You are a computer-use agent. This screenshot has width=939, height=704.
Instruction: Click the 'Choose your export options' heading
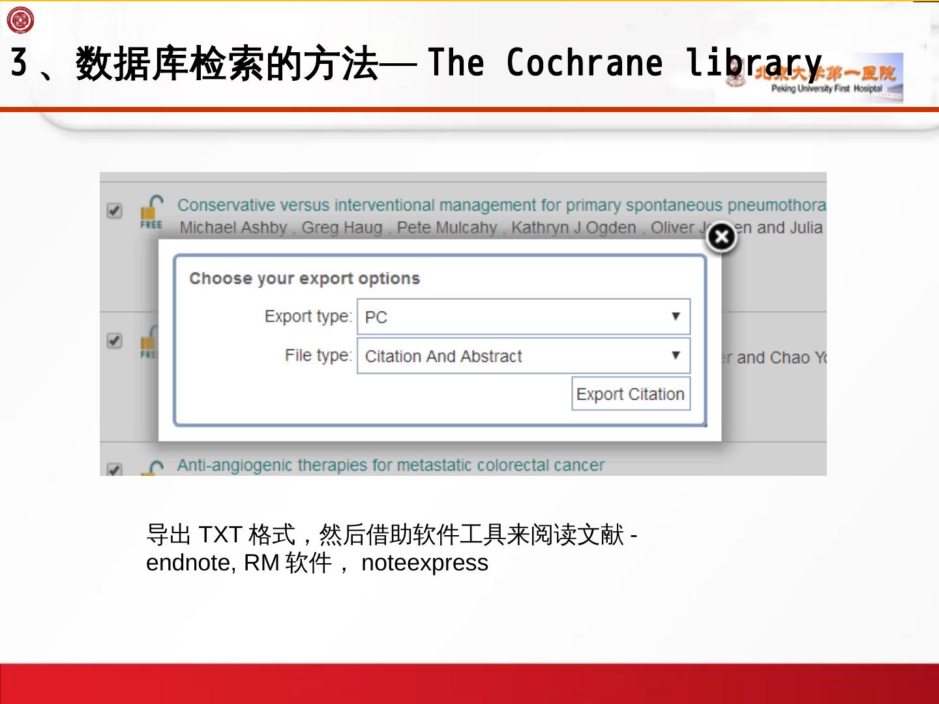pyautogui.click(x=305, y=278)
